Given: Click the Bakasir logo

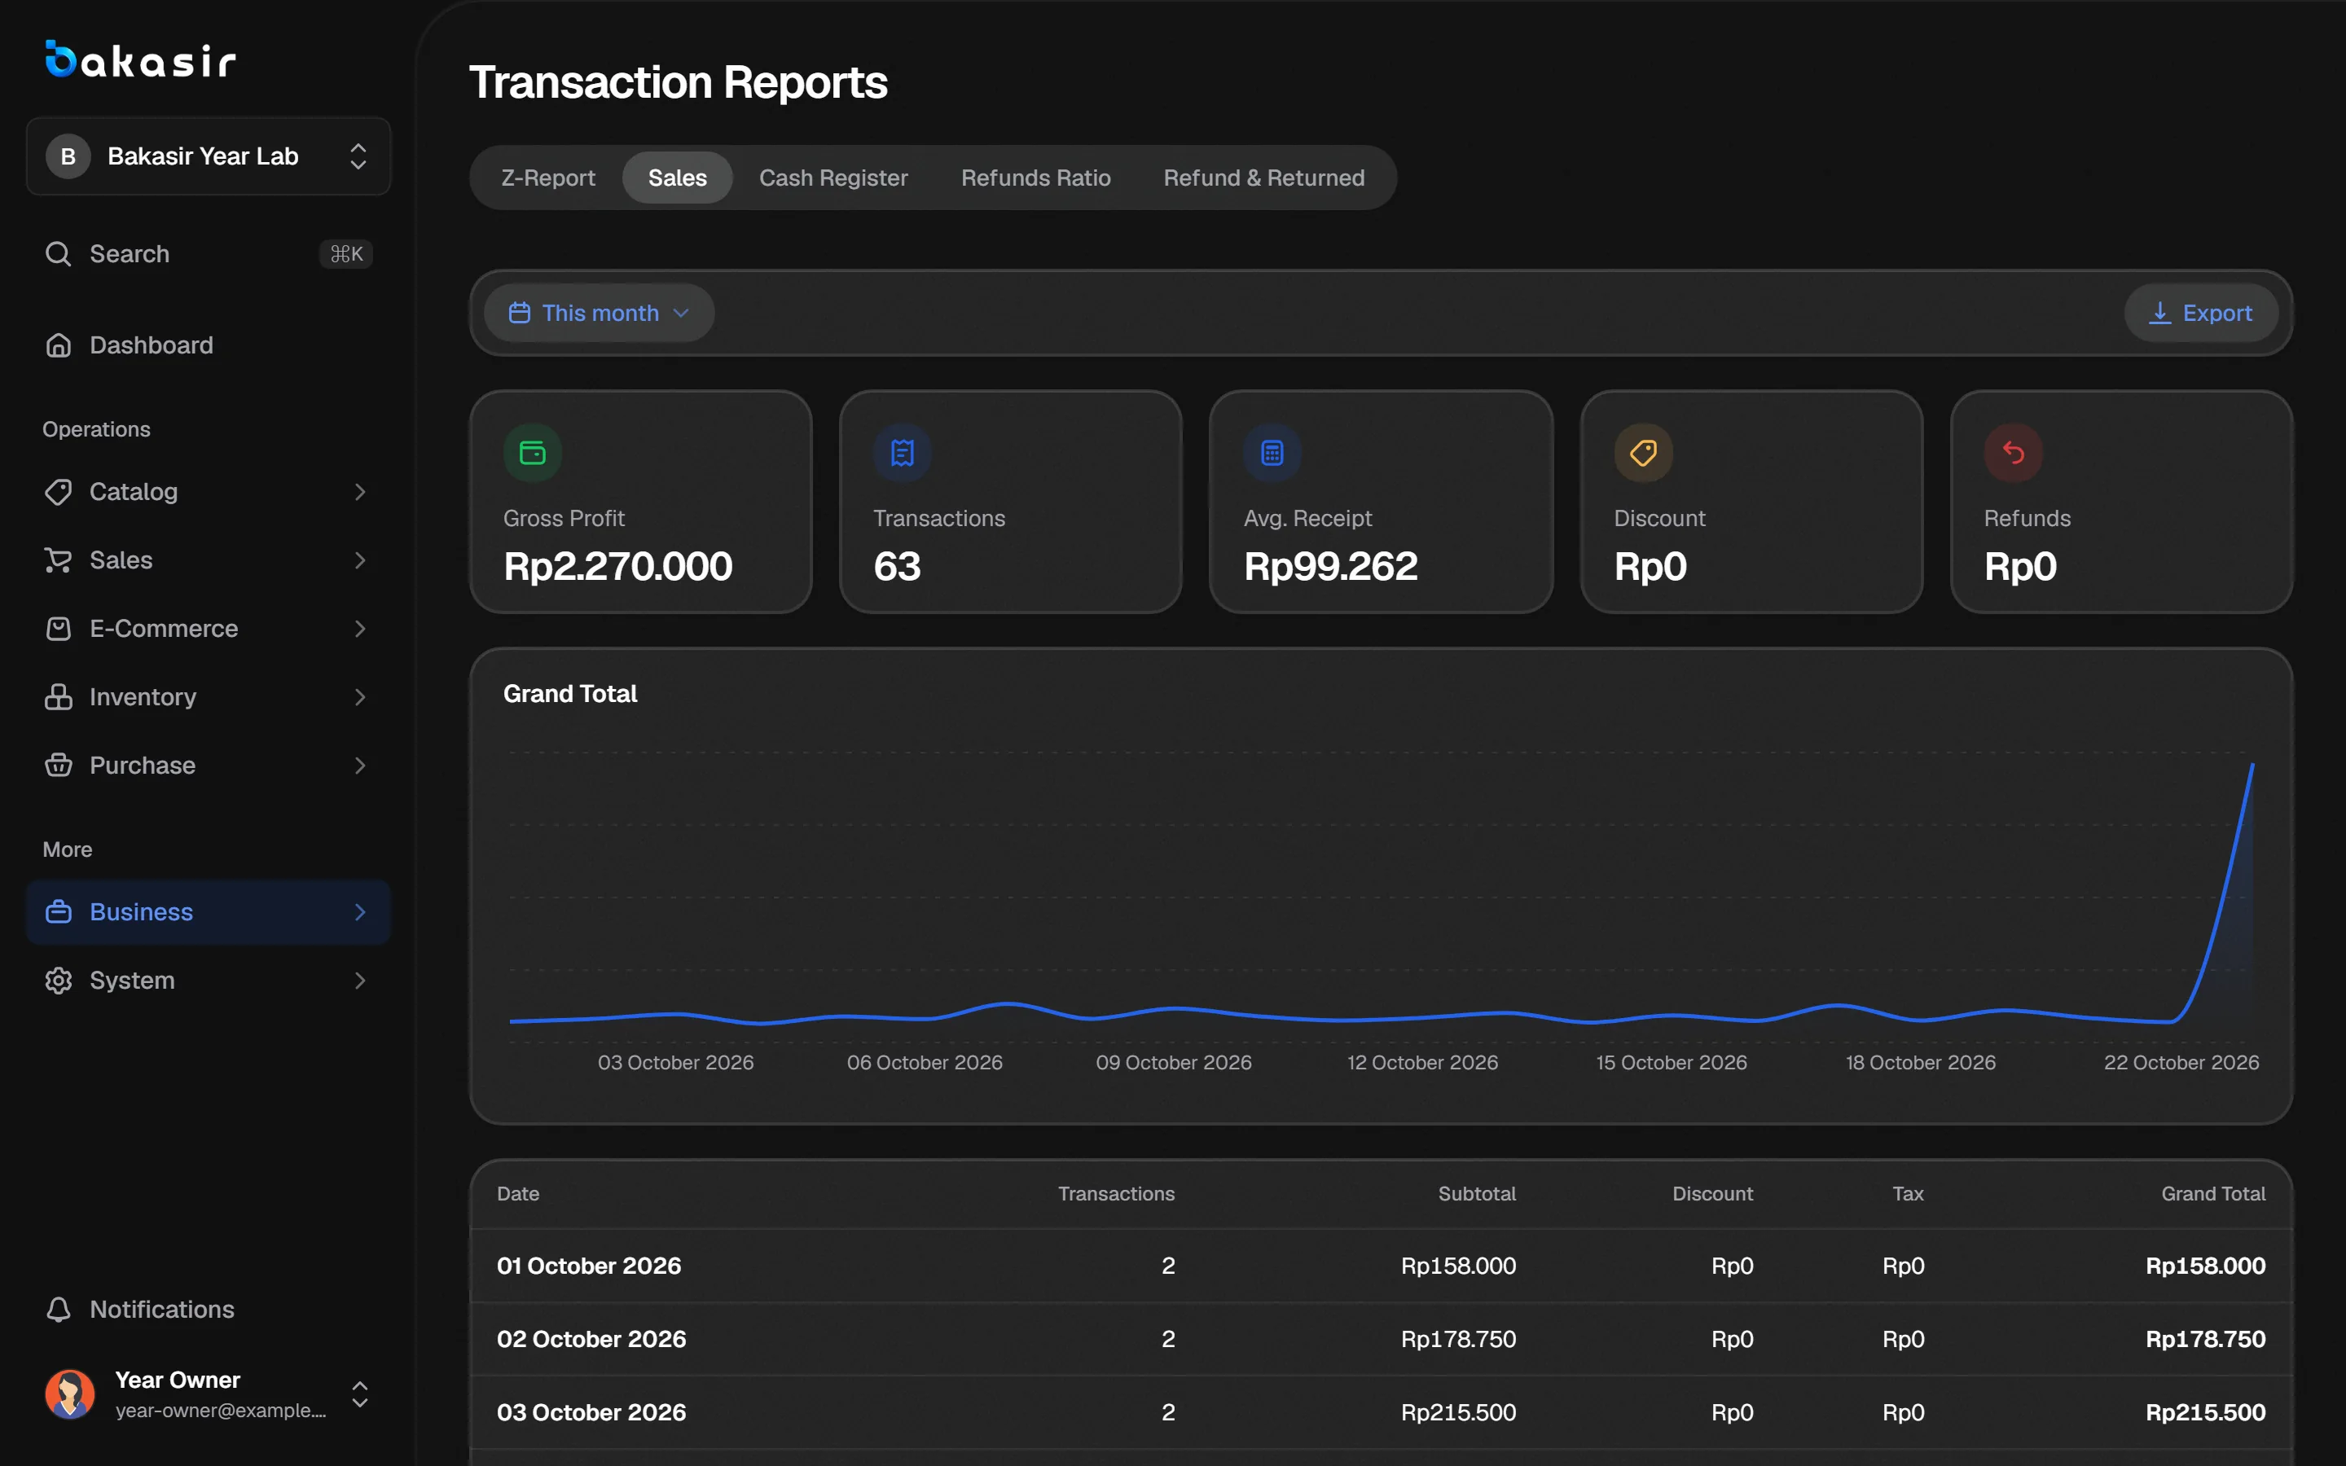Looking at the screenshot, I should [x=141, y=59].
